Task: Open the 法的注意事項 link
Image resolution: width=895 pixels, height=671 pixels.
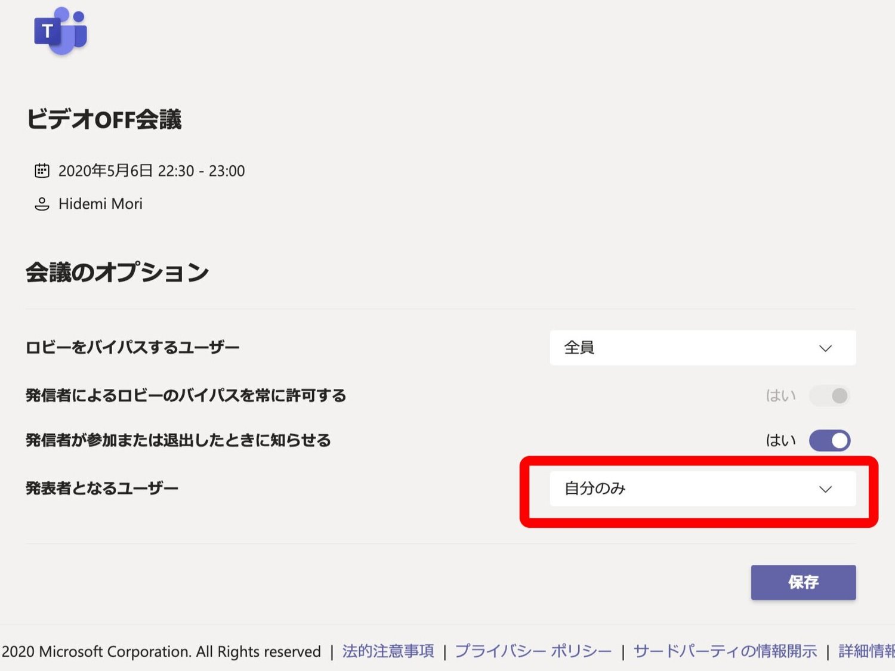Action: (x=388, y=651)
